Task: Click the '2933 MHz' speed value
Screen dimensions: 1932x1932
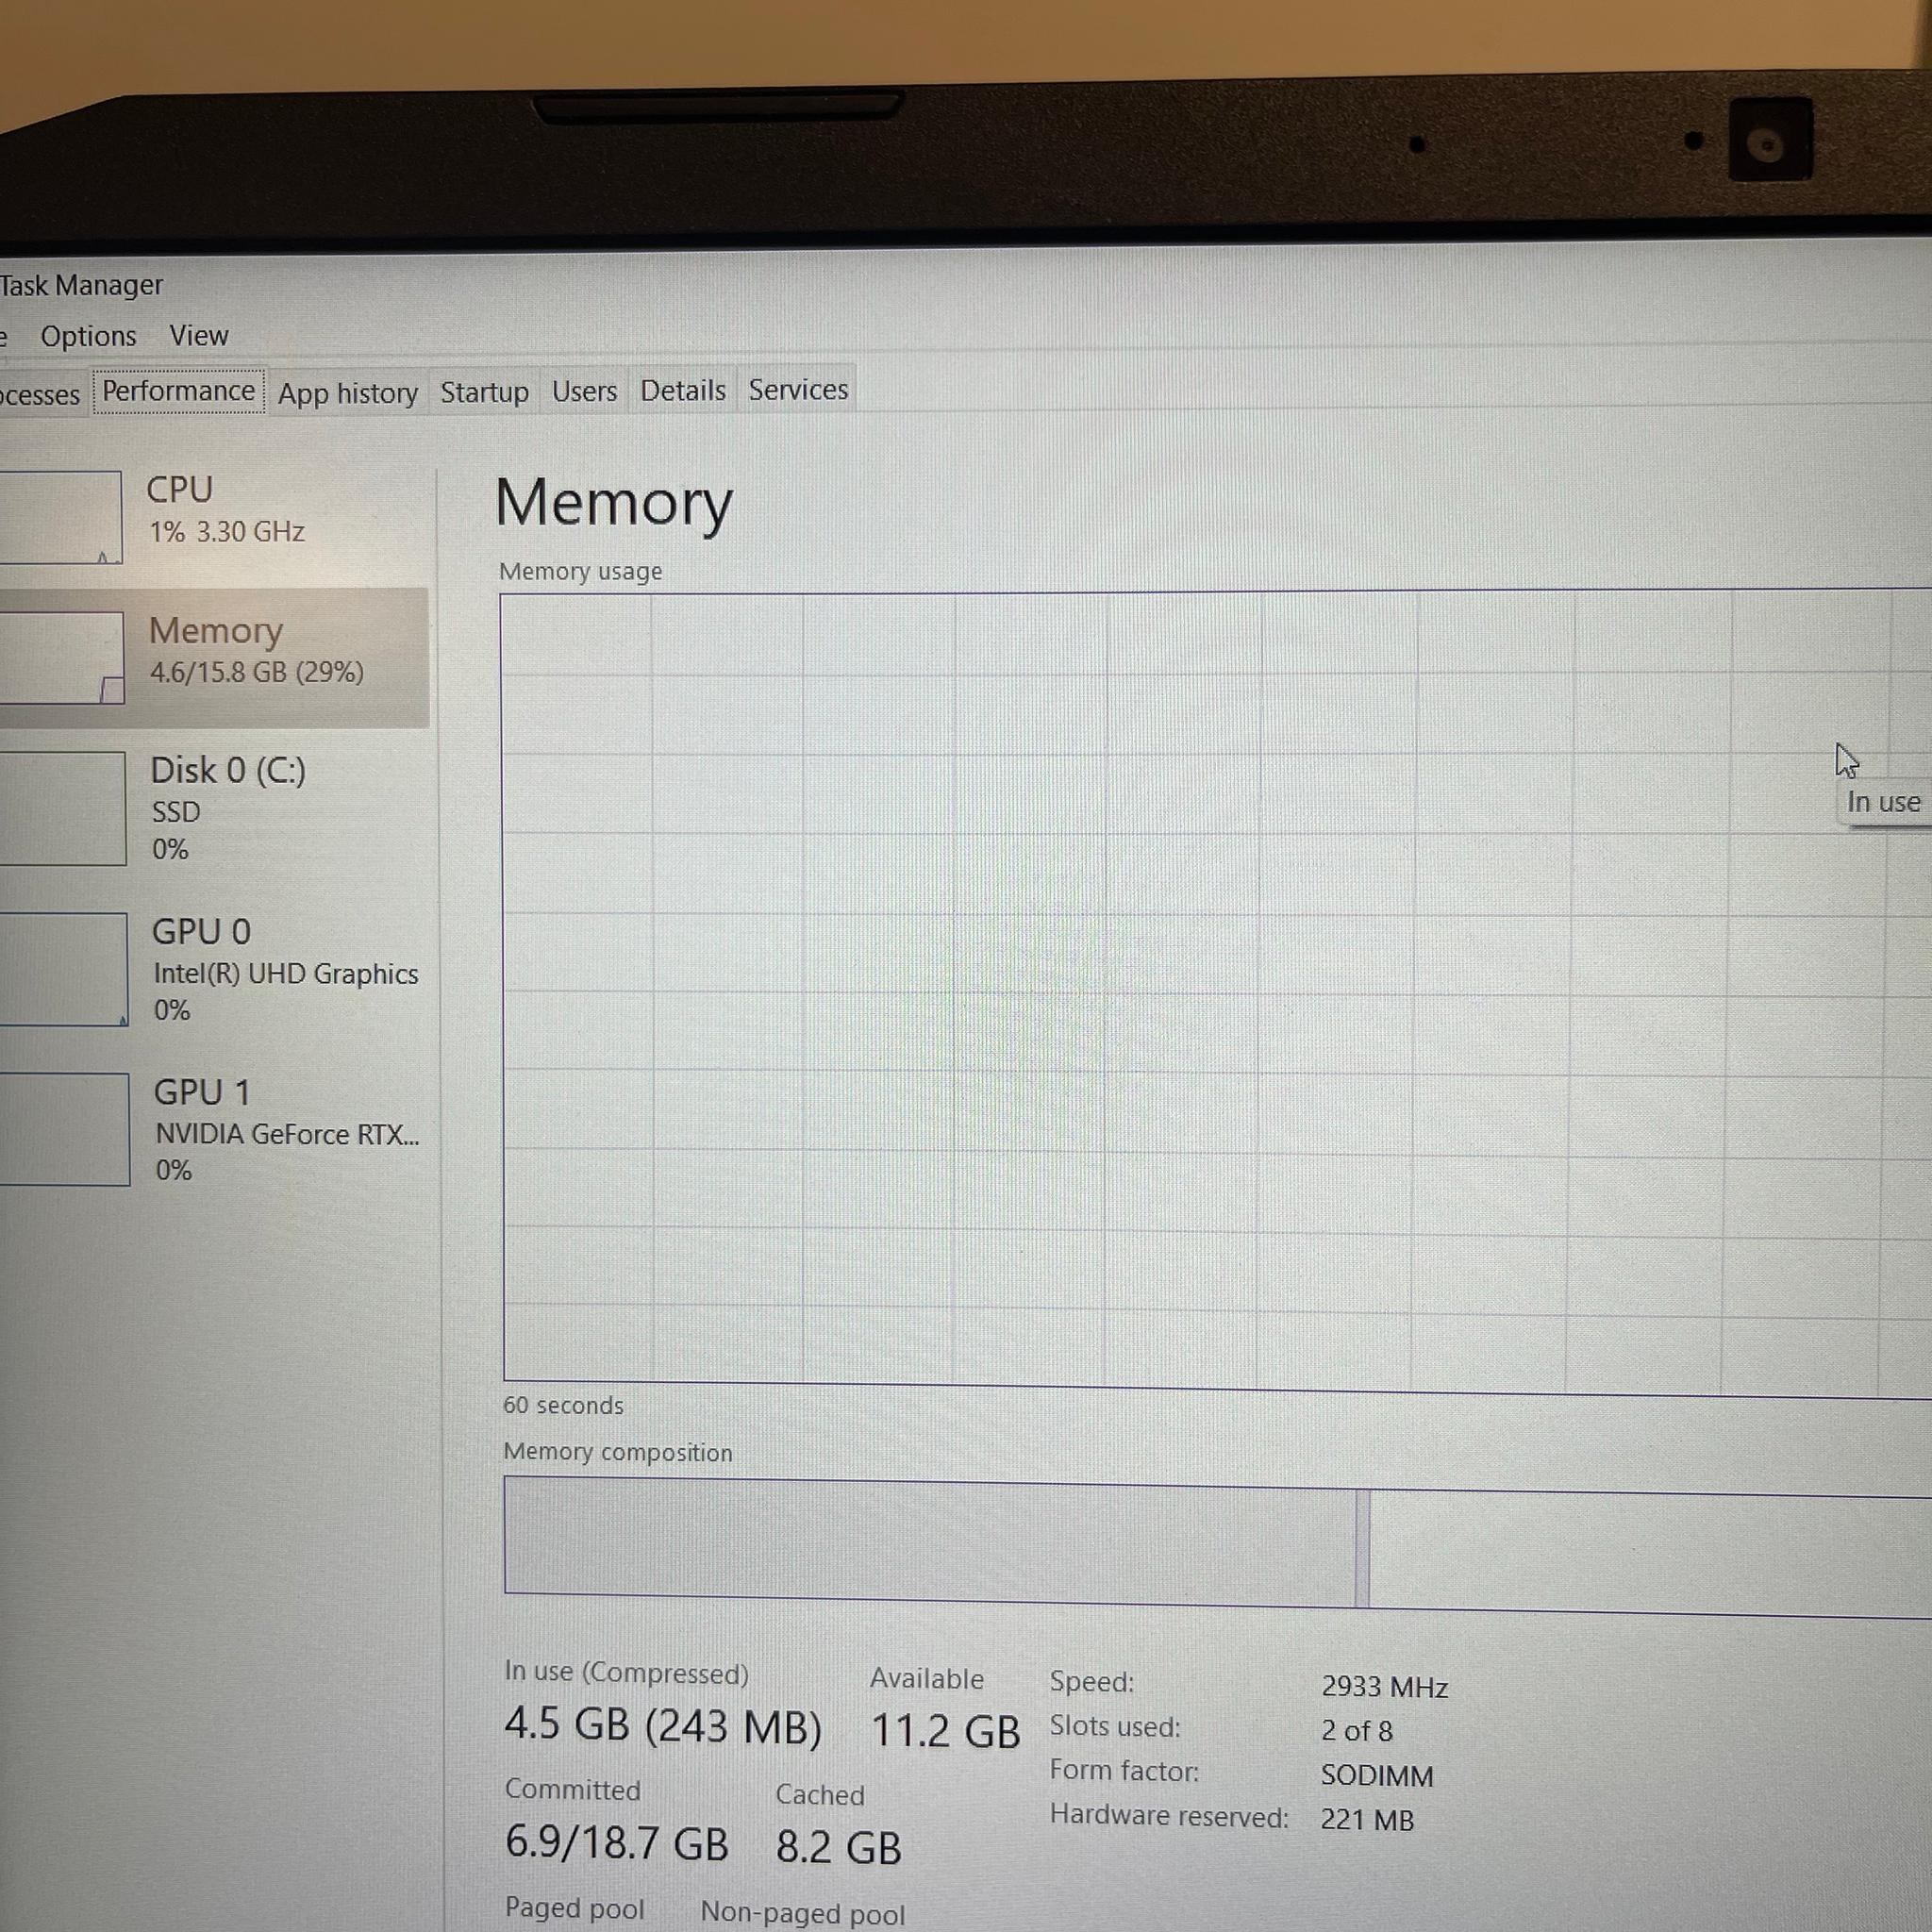Action: click(x=1384, y=1687)
